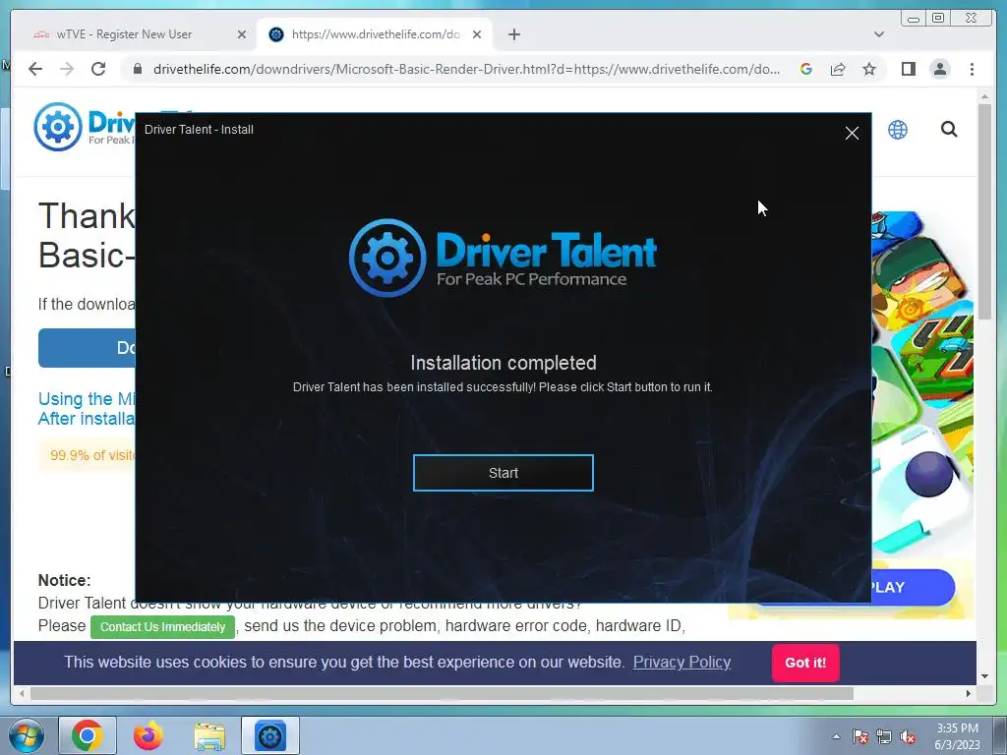Go back to previous page

coord(35,69)
